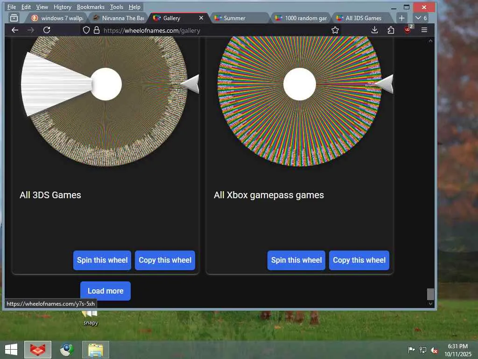The width and height of the screenshot is (478, 359).
Task: Close the Gallery tab
Action: [x=201, y=18]
